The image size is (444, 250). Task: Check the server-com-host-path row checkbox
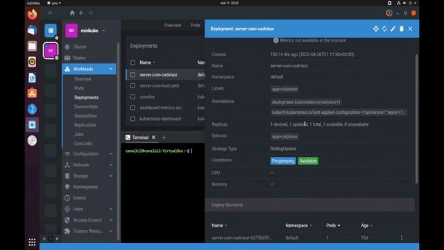tap(133, 85)
